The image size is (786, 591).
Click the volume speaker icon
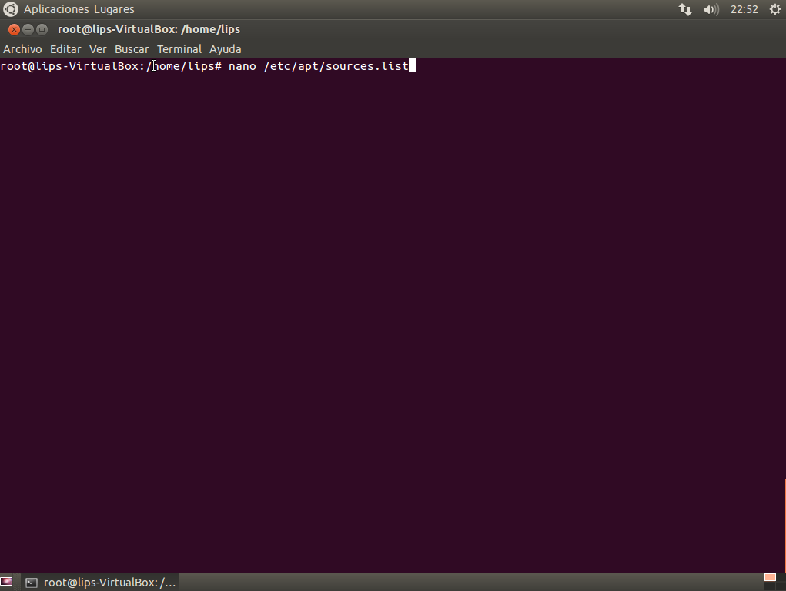pyautogui.click(x=711, y=9)
